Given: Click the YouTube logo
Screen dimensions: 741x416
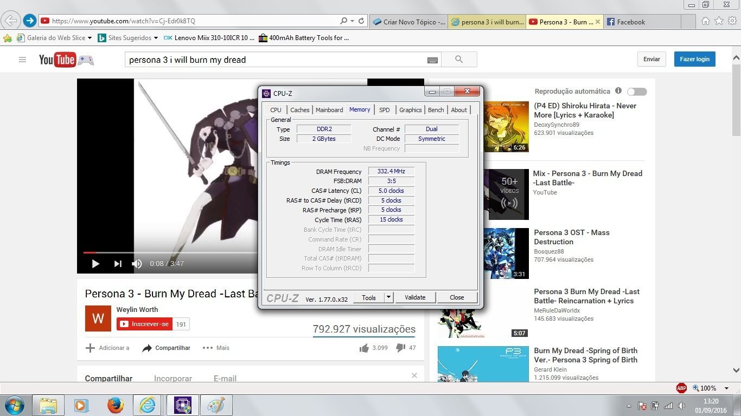Looking at the screenshot, I should (x=57, y=60).
